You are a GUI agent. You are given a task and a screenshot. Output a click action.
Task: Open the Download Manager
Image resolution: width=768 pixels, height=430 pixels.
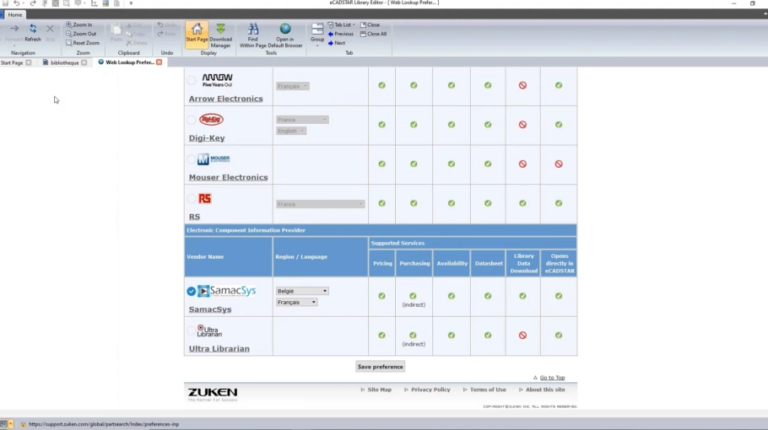tap(220, 35)
